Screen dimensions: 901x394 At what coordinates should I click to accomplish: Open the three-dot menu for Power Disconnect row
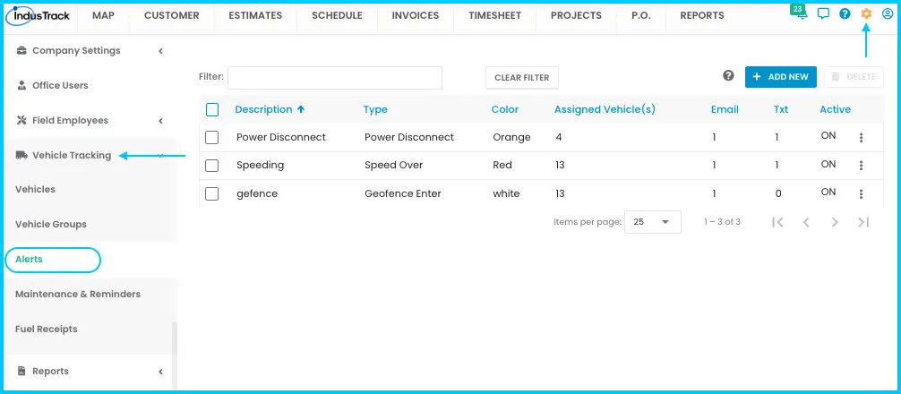pyautogui.click(x=861, y=138)
